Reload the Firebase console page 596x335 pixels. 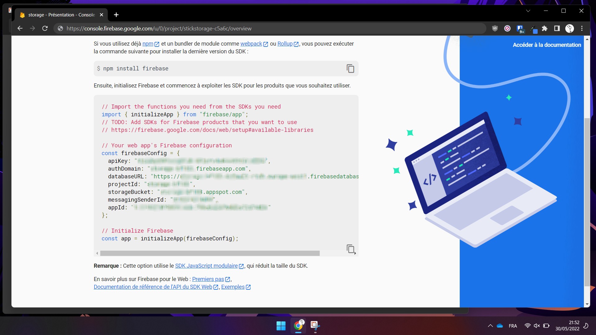[45, 29]
